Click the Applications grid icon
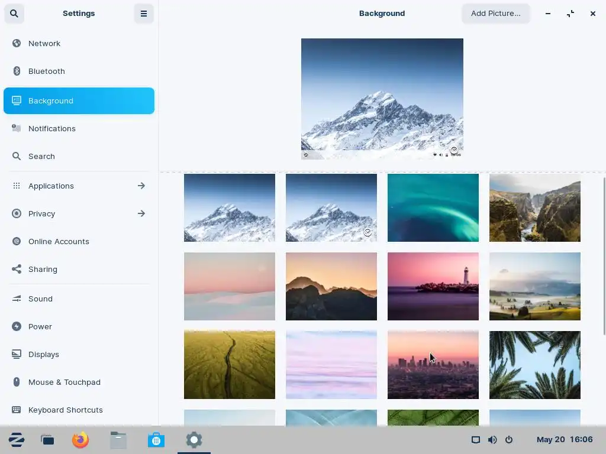The image size is (606, 454). (16, 186)
